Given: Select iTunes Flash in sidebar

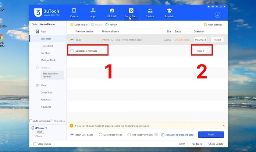Looking at the screenshot, I should [x=47, y=46].
